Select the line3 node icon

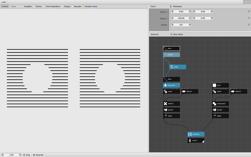[165, 79]
